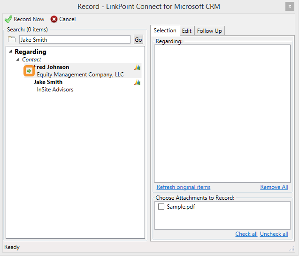Click inside the empty Regarding list box
Viewport: 299px width, 256px height.
pyautogui.click(x=222, y=114)
